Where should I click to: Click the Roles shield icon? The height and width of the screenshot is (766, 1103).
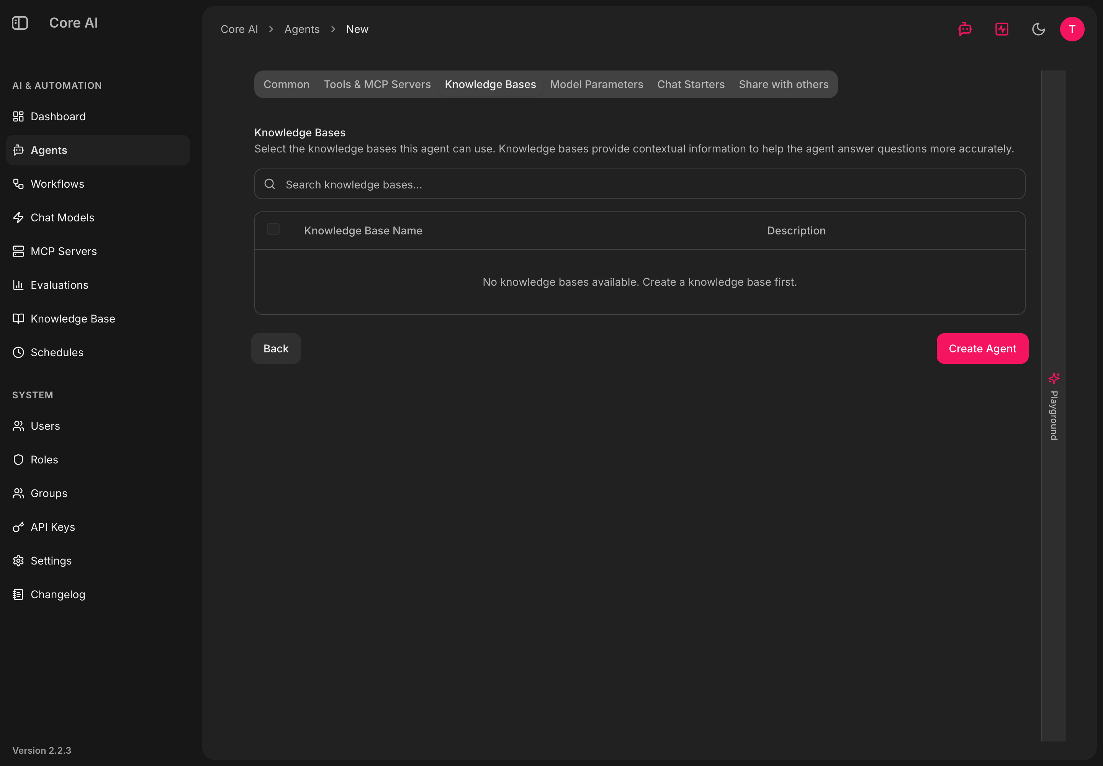tap(18, 460)
